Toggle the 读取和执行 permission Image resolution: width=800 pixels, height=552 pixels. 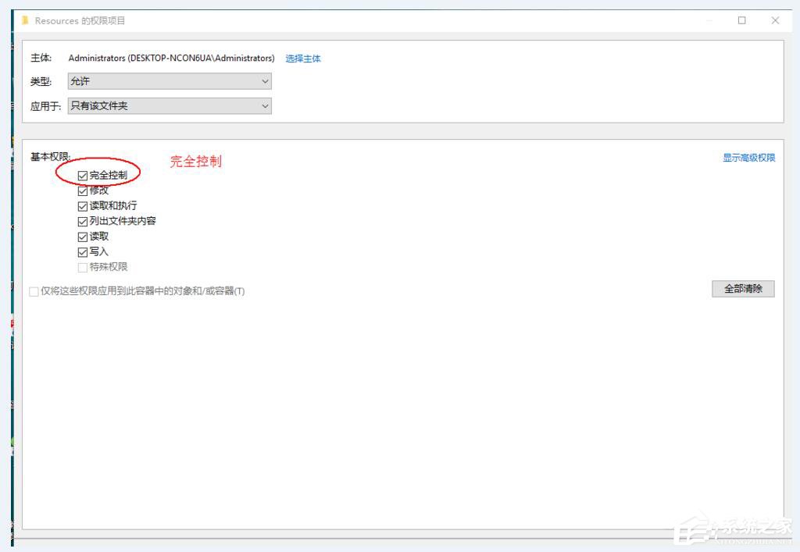[x=83, y=205]
